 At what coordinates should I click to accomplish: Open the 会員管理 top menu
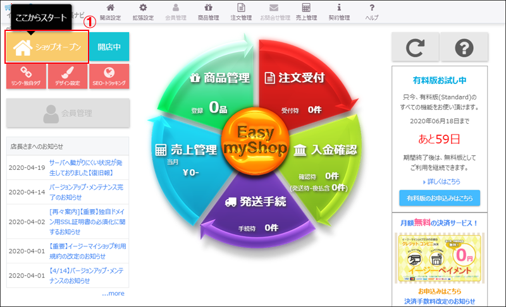pos(176,12)
